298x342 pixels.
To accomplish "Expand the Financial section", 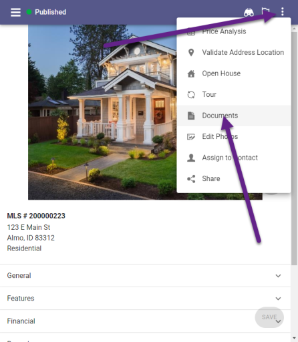I will tap(145, 321).
